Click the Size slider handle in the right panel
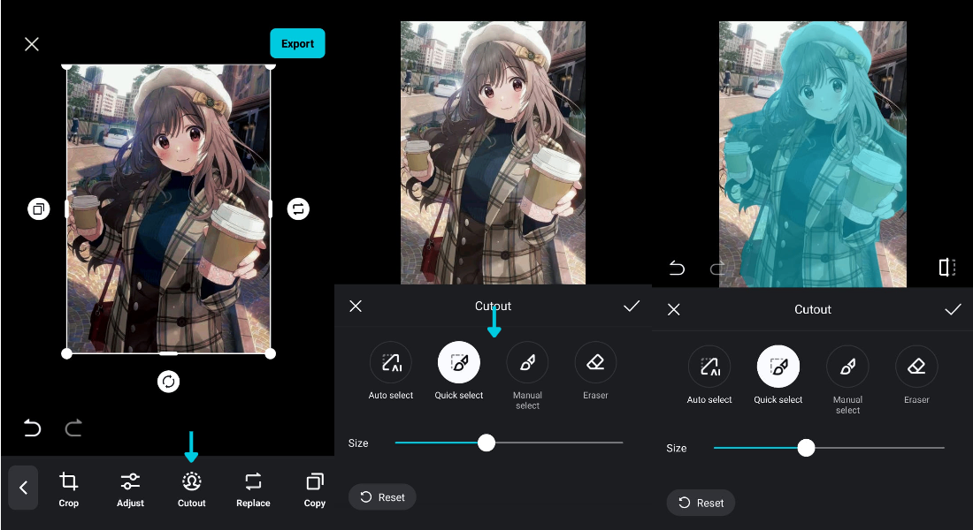 click(x=806, y=448)
